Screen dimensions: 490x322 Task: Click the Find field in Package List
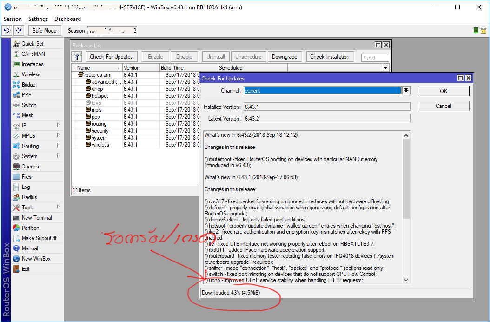(375, 58)
